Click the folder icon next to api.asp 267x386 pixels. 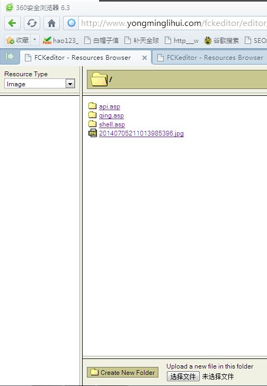[x=92, y=105]
